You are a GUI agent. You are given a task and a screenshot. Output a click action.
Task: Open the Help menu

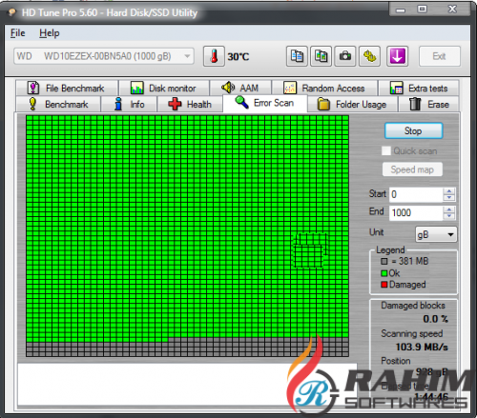tap(50, 33)
